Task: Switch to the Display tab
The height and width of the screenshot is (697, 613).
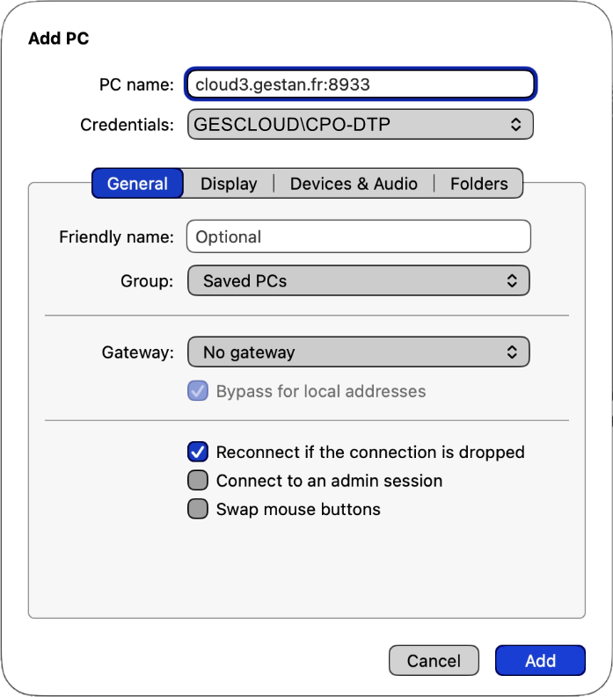Action: point(229,183)
